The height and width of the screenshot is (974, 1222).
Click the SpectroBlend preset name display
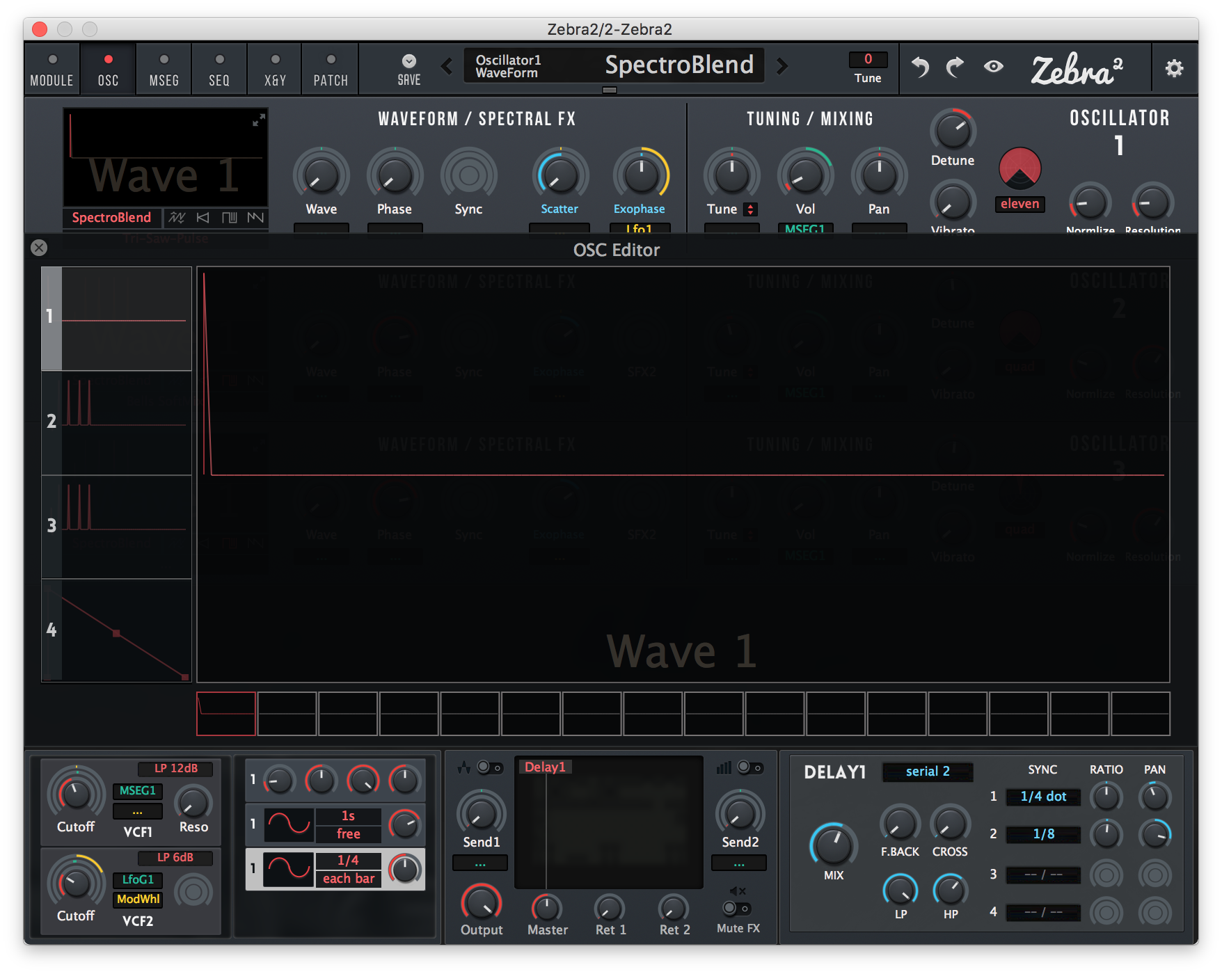(x=614, y=66)
